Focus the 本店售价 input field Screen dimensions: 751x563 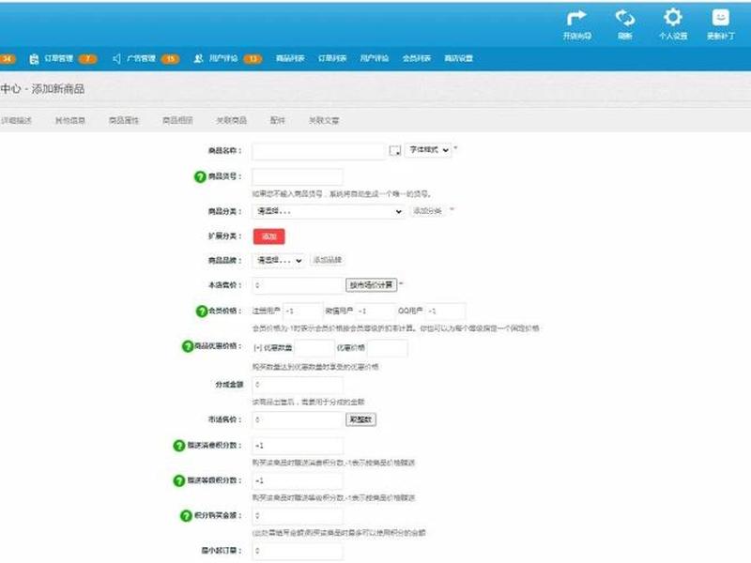pos(298,285)
